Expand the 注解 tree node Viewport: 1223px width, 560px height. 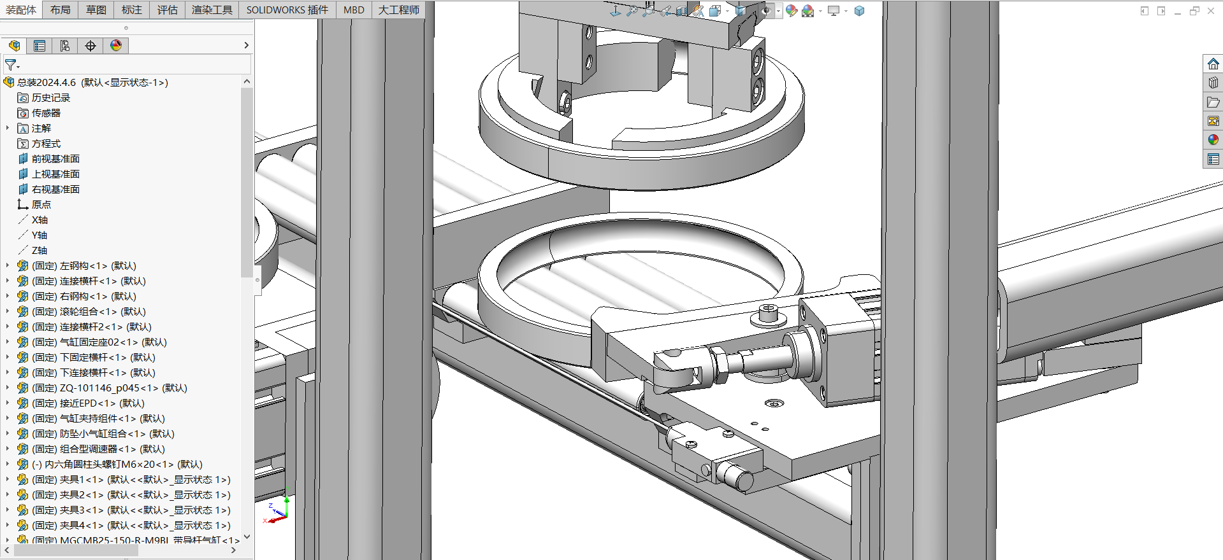(x=8, y=128)
